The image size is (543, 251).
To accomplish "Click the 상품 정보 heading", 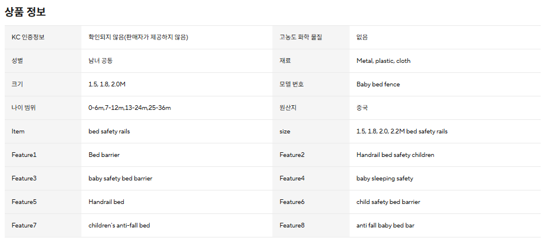I will pyautogui.click(x=25, y=11).
